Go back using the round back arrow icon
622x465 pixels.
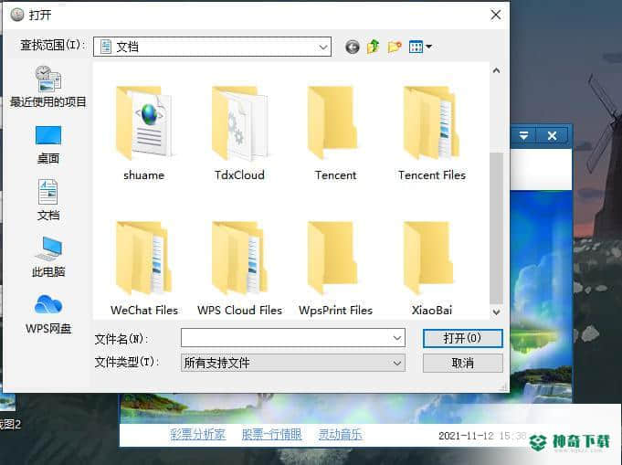coord(353,47)
